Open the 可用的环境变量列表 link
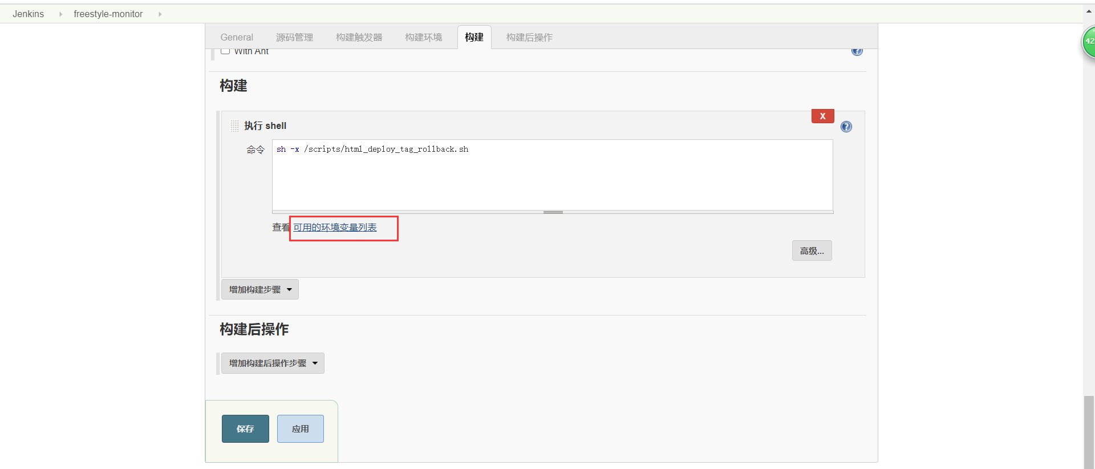This screenshot has width=1095, height=469. tap(335, 227)
